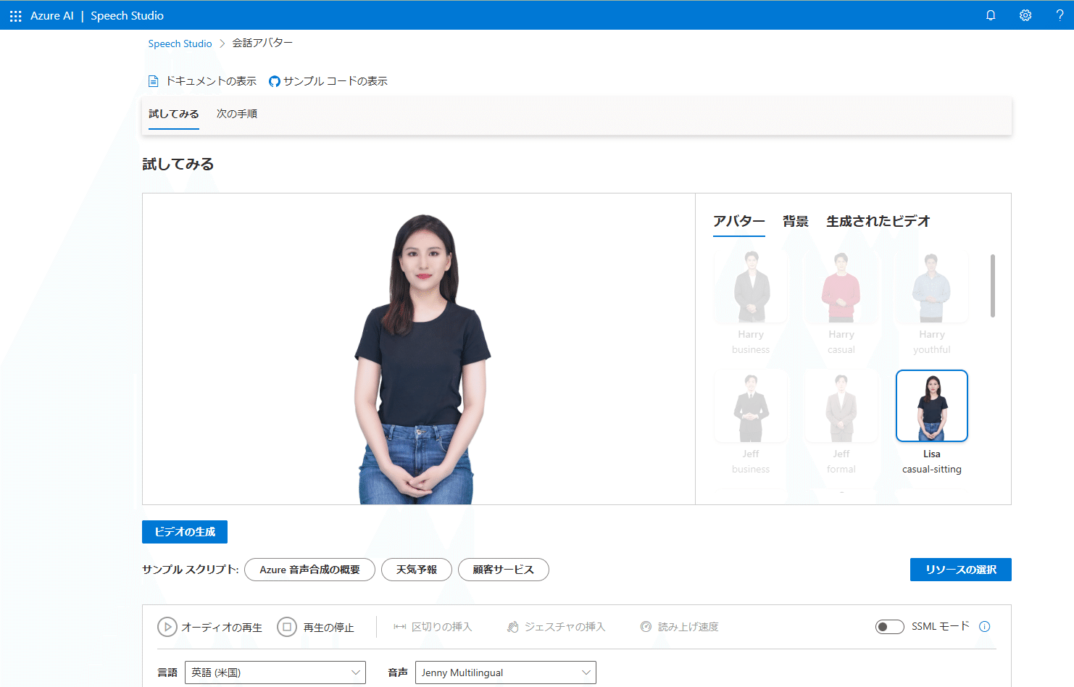
Task: Toggle the SSML モード switch
Action: point(889,627)
